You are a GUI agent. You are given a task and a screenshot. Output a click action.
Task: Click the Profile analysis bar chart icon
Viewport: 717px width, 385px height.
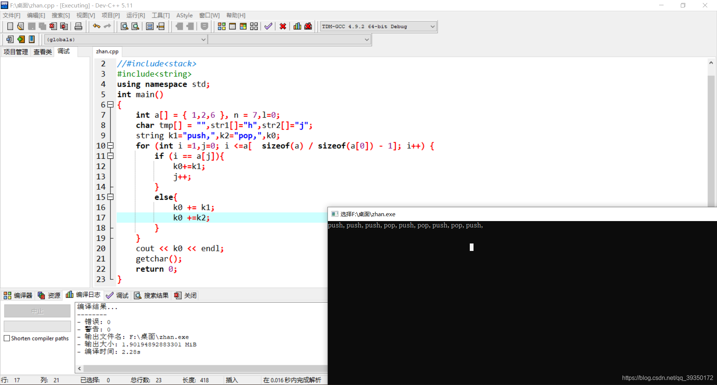(298, 26)
